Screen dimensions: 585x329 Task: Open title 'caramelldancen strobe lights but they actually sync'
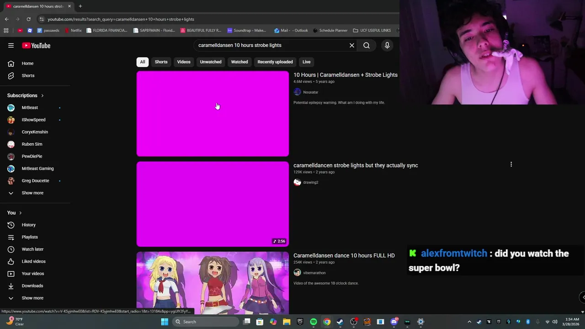point(356,165)
